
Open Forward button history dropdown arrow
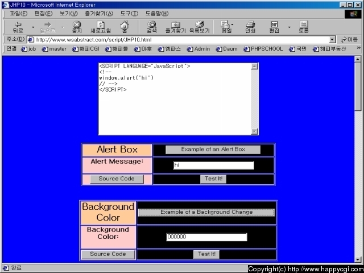click(x=63, y=27)
